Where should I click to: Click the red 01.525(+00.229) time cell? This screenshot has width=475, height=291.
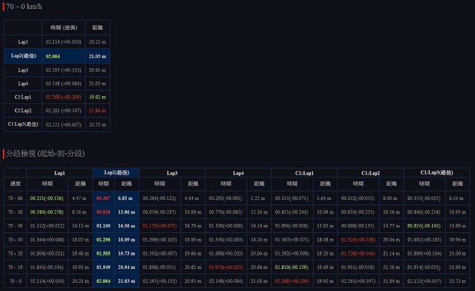358,240
